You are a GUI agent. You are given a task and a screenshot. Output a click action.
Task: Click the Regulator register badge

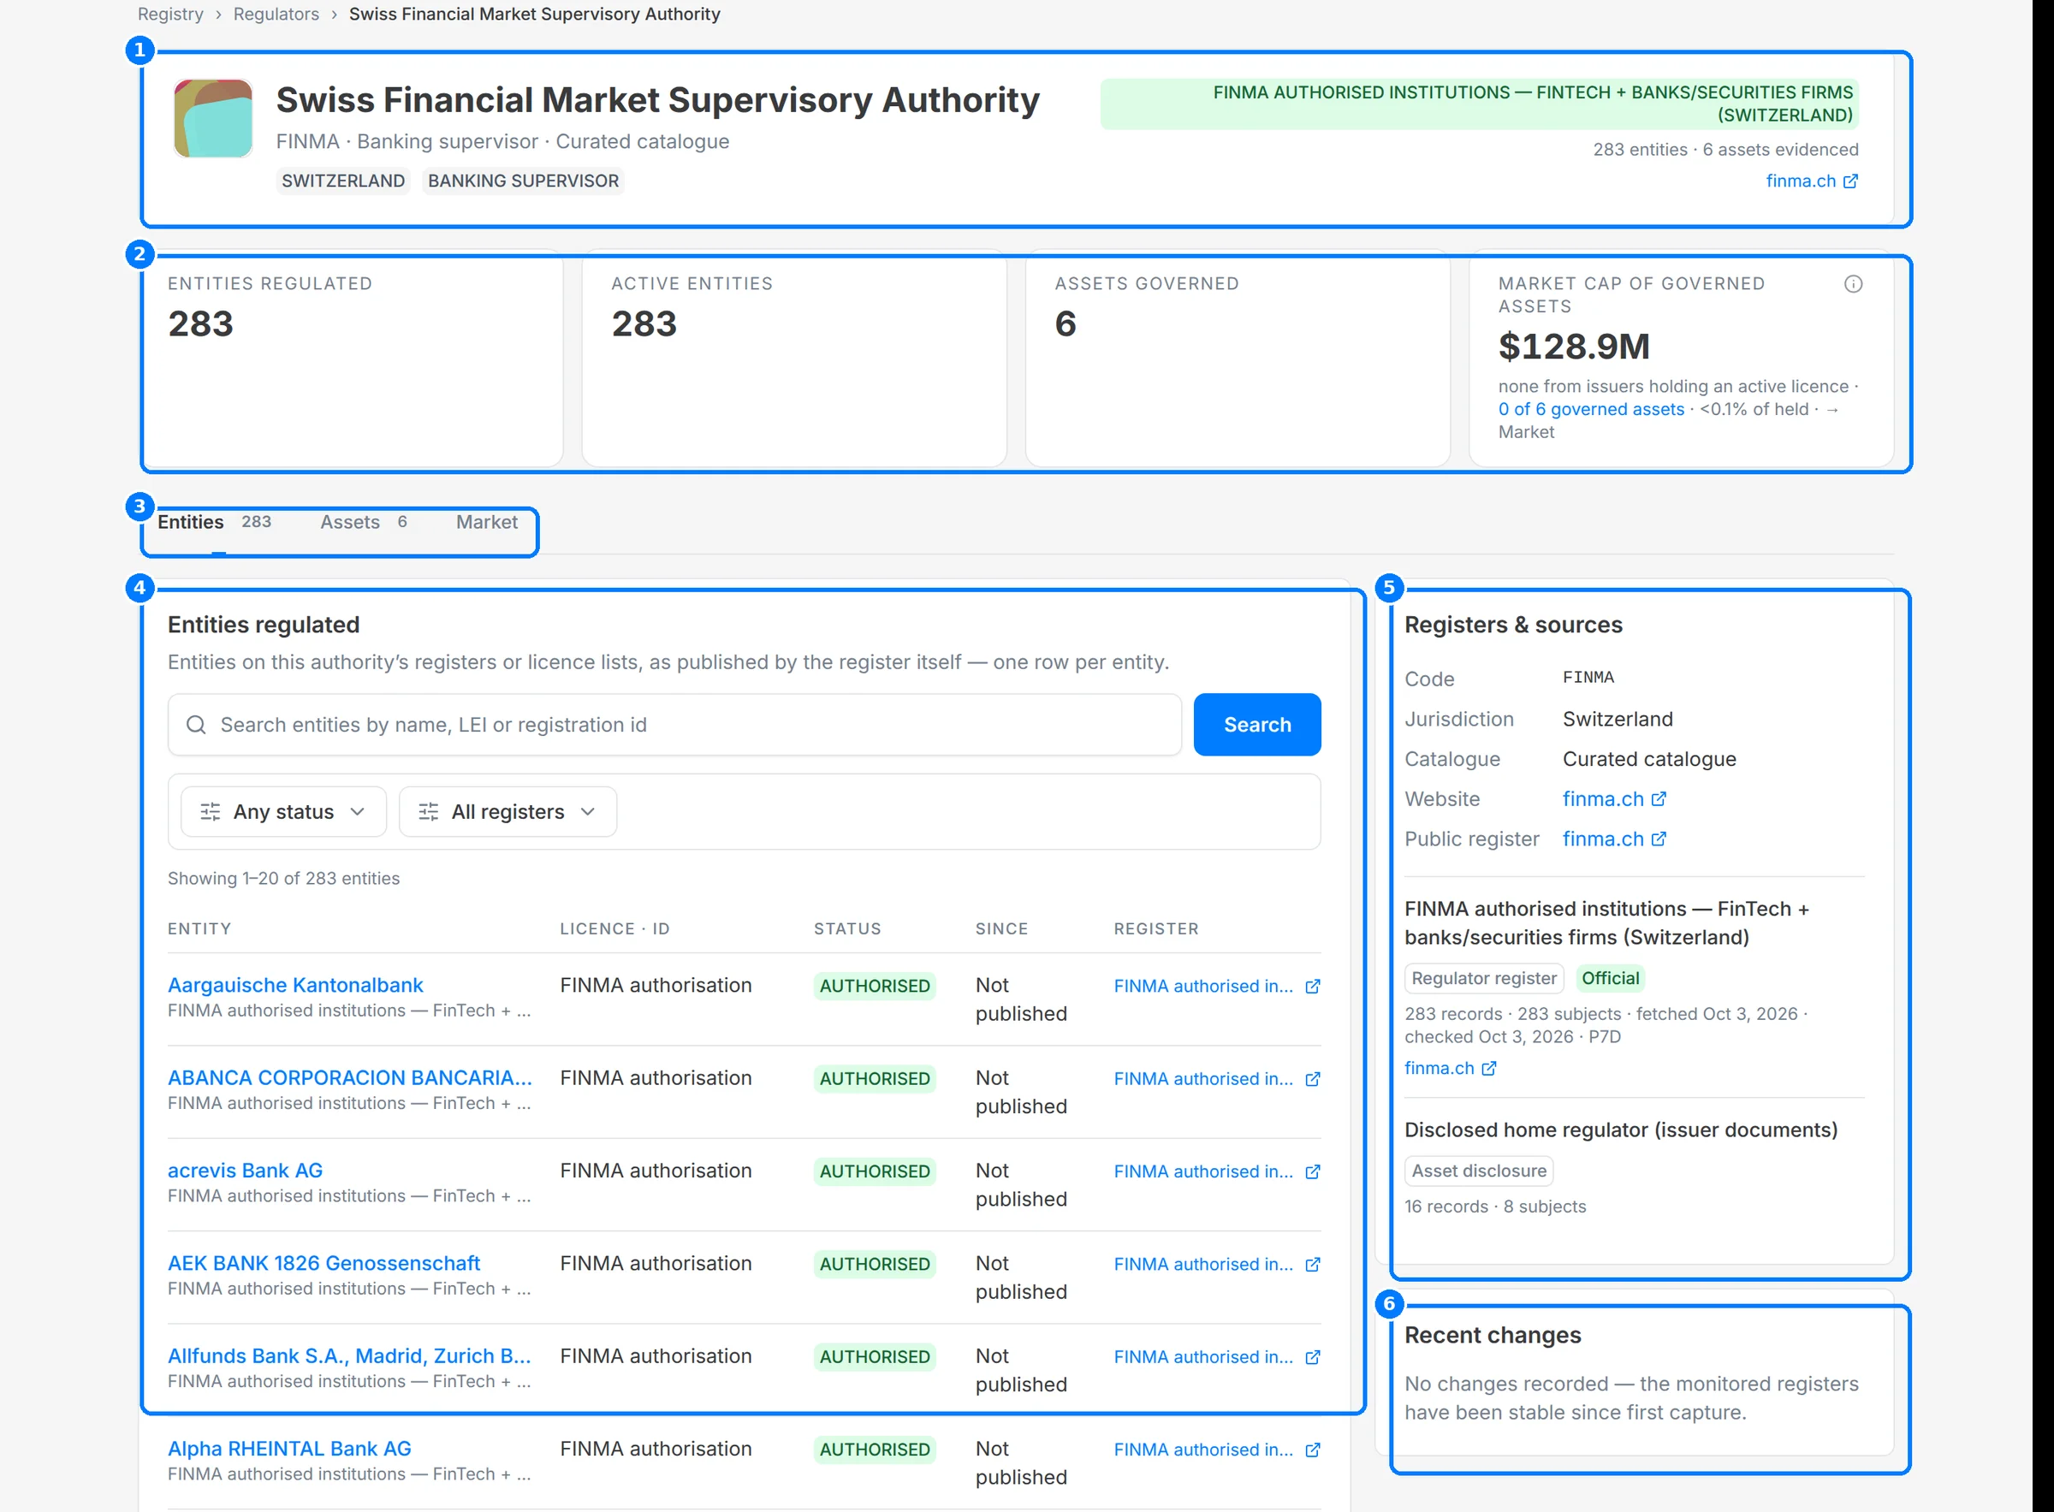click(1484, 977)
